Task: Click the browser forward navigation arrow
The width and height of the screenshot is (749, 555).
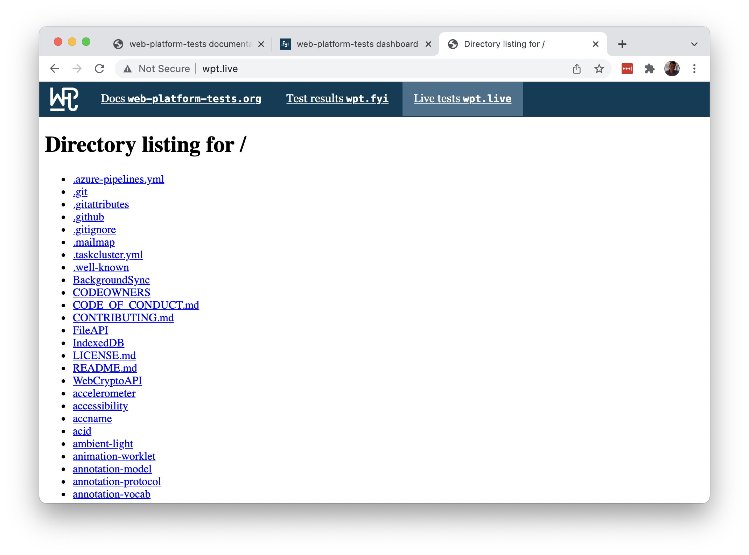Action: tap(77, 68)
